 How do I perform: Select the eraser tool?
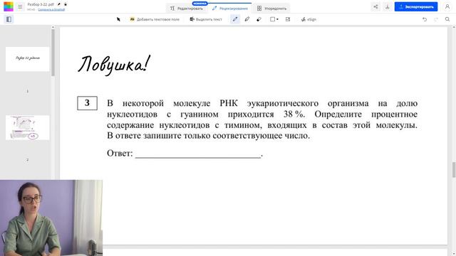(259, 19)
